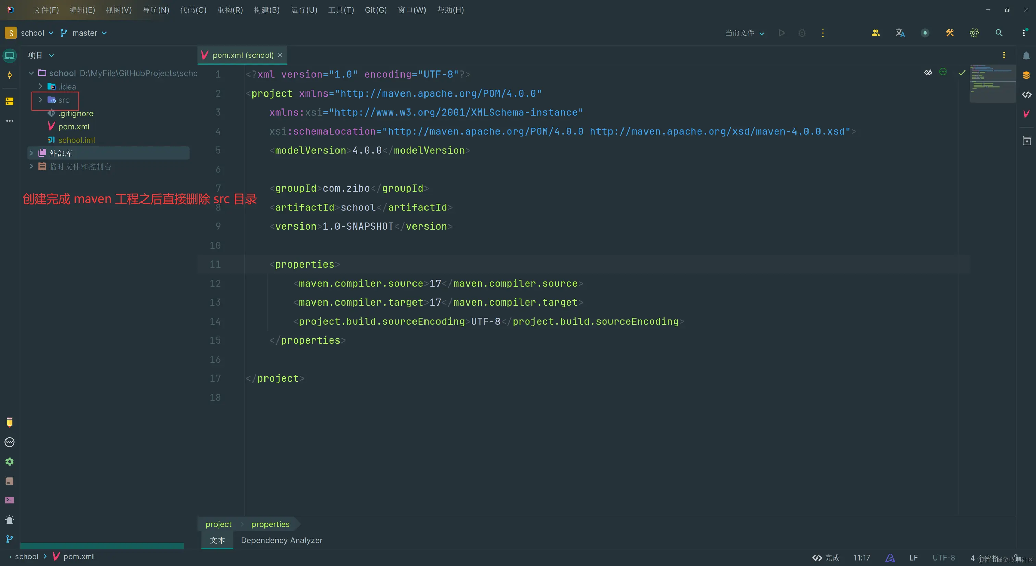The height and width of the screenshot is (566, 1036).
Task: Click the Search Everywhere magnifier icon
Action: 999,33
